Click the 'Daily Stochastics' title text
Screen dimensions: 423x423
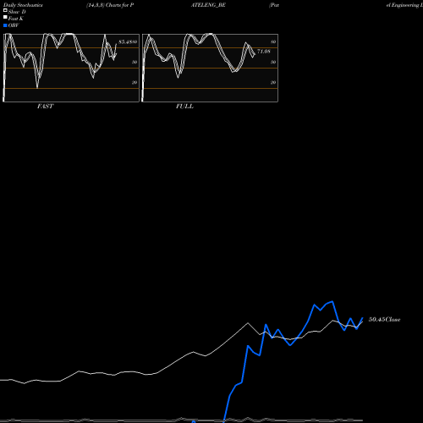[x=23, y=5]
